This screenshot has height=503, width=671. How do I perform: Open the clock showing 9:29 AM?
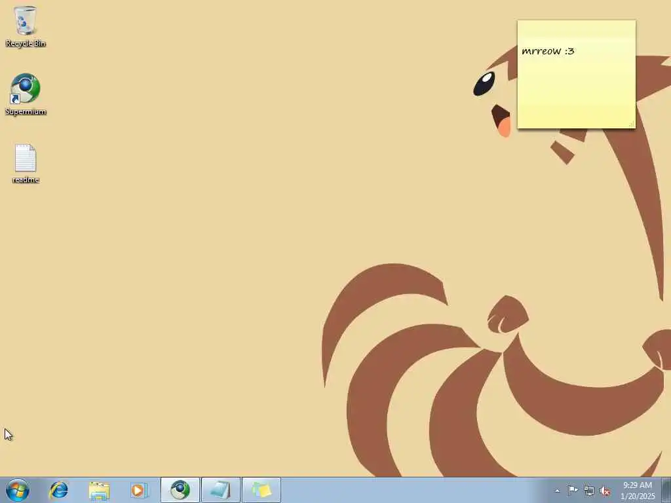(x=638, y=485)
